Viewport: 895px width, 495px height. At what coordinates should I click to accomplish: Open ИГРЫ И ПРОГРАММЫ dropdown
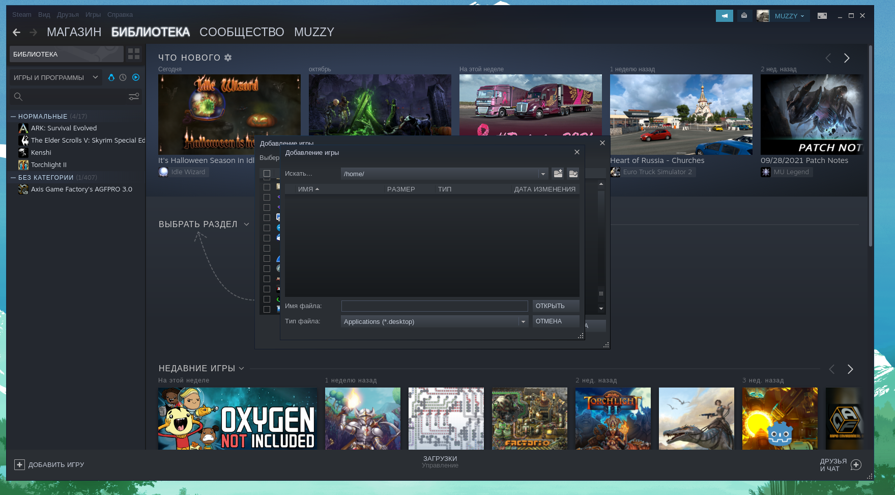[56, 77]
